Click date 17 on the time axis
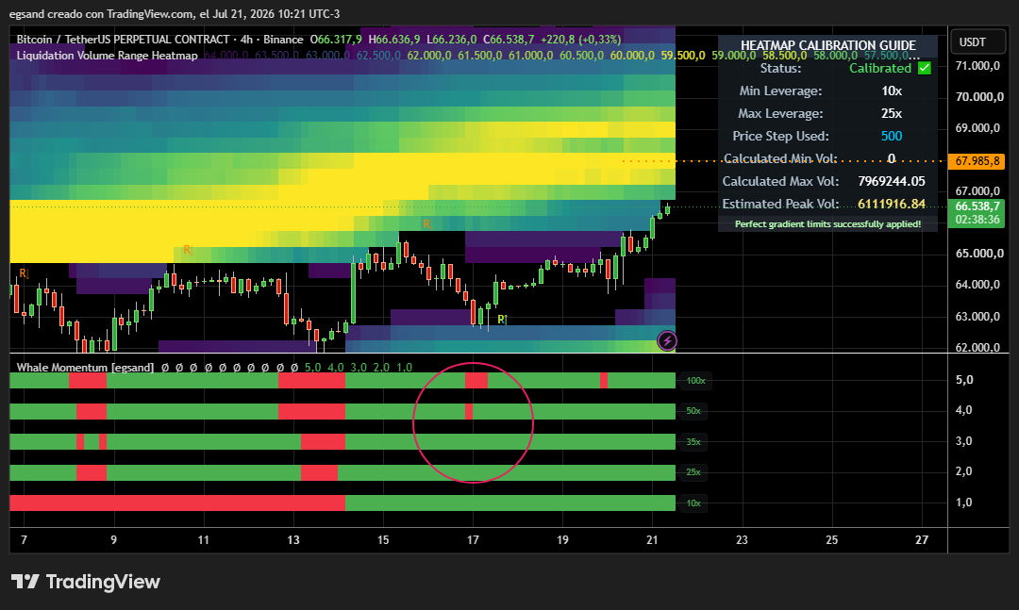This screenshot has width=1019, height=610. click(x=473, y=540)
